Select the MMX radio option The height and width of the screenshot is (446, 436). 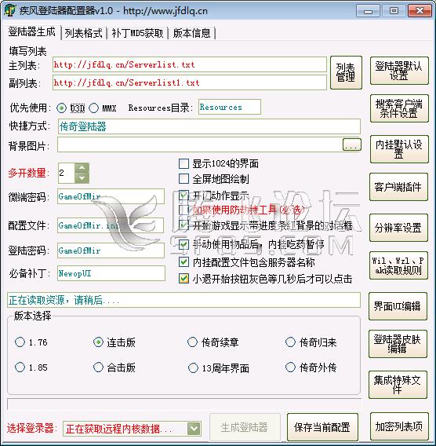click(94, 108)
